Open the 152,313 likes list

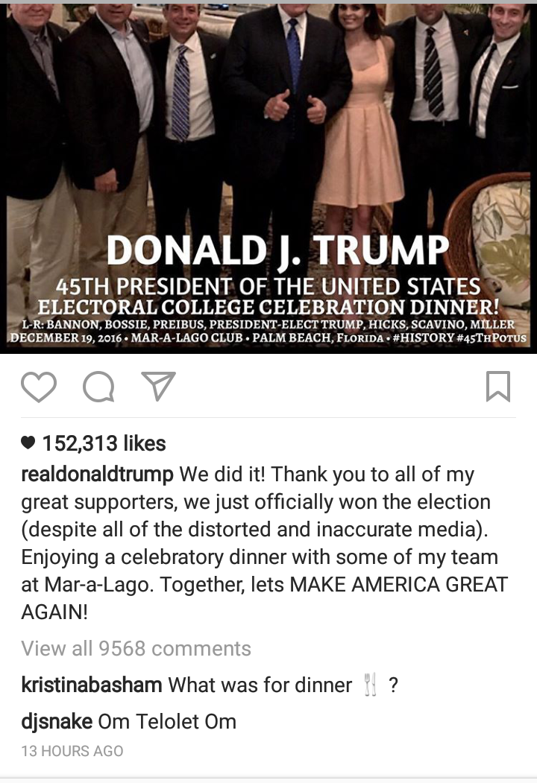[104, 443]
